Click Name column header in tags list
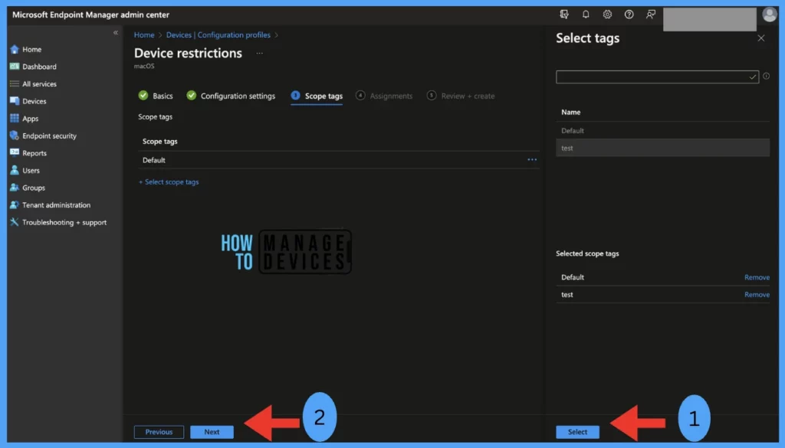The width and height of the screenshot is (785, 448). coord(570,113)
